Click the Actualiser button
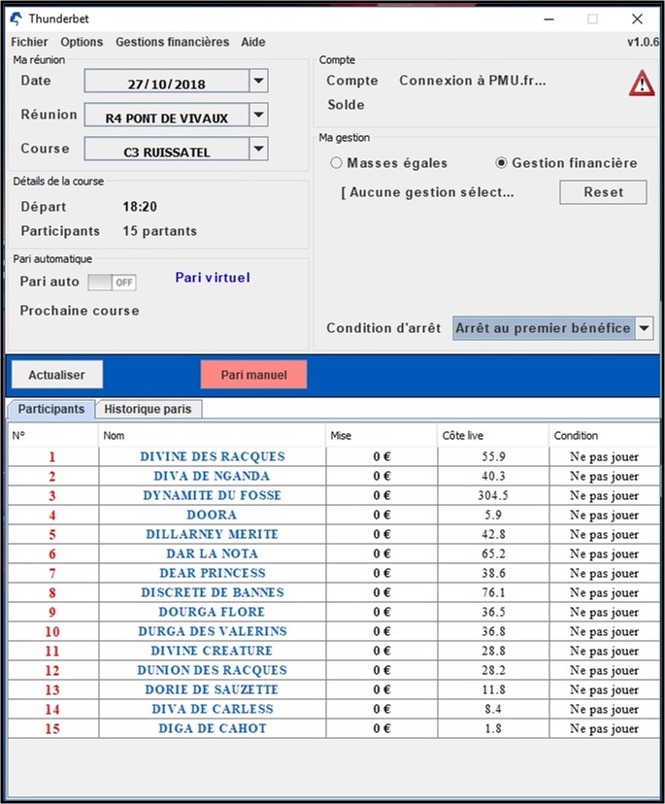The image size is (665, 804). click(x=57, y=375)
